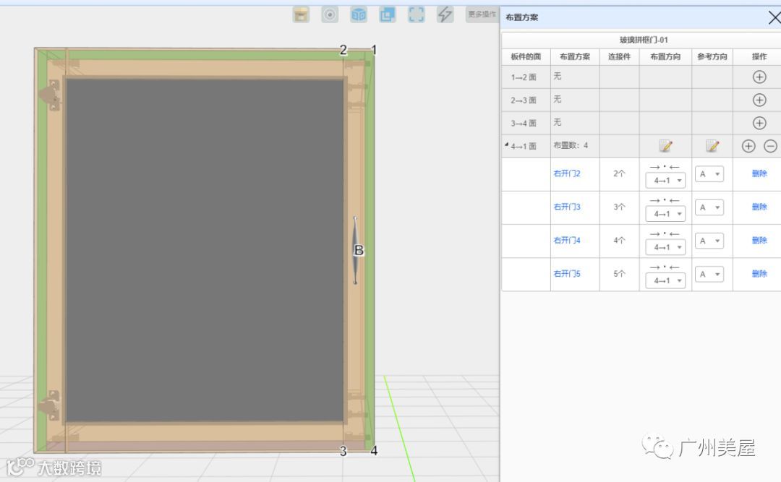The height and width of the screenshot is (482, 781).
Task: Add a layout scheme to the 1→2 面 row
Action: coord(759,77)
